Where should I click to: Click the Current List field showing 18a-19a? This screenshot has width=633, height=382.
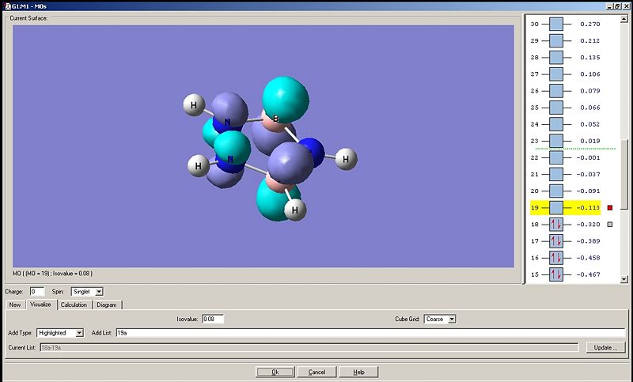309,347
